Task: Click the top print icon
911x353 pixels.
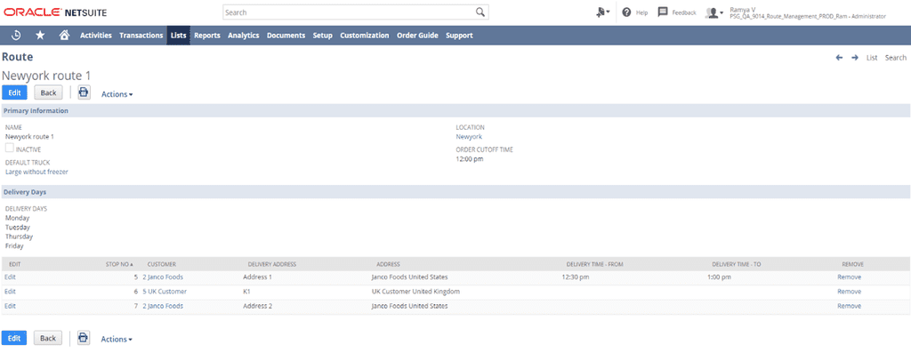Action: coord(85,92)
